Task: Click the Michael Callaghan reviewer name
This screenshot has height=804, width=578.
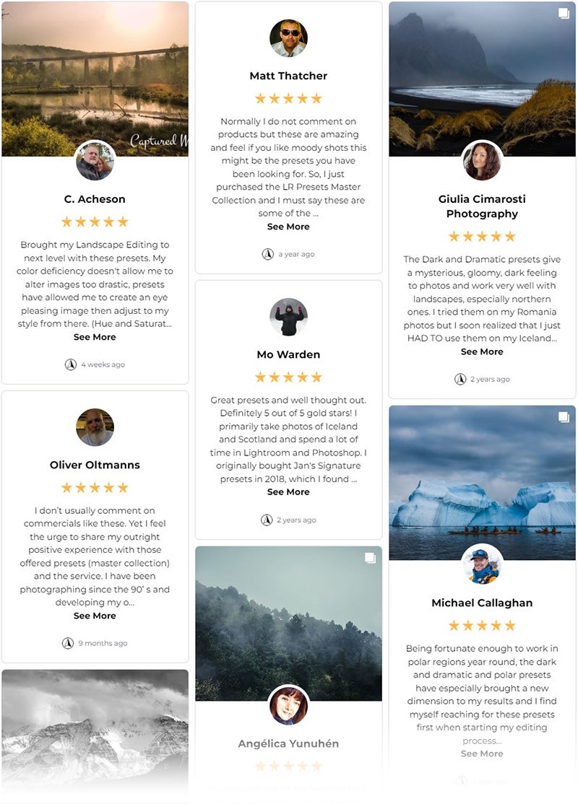Action: coord(482,603)
